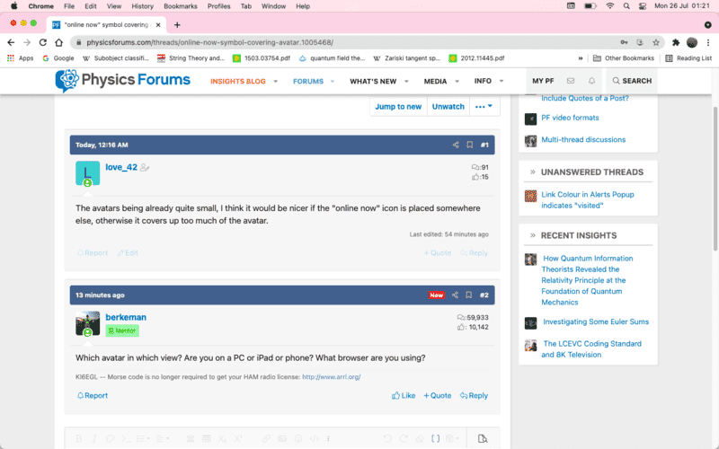This screenshot has width=719, height=449.
Task: Open the inbox envelope icon
Action: (x=571, y=81)
